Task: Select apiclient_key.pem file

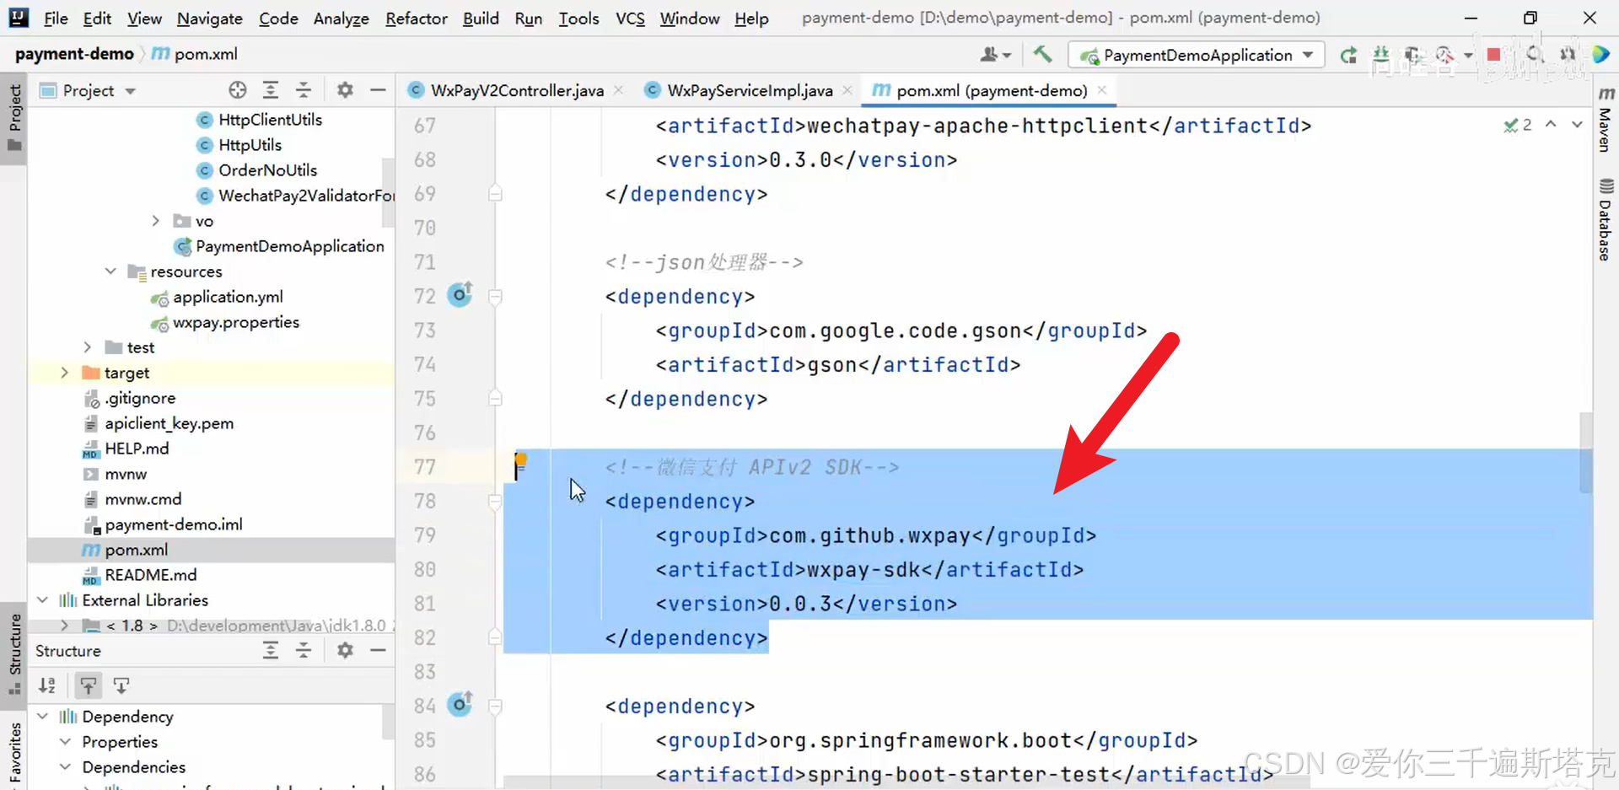Action: click(x=169, y=423)
